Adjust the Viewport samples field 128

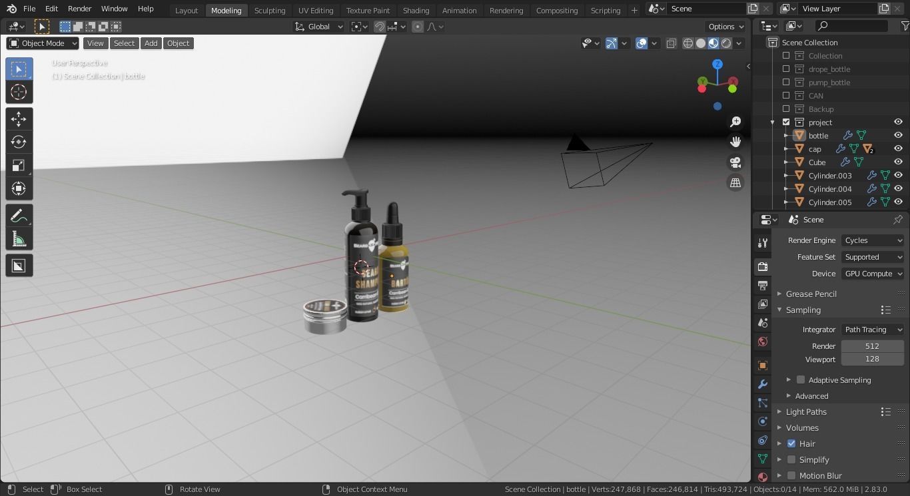coord(873,359)
